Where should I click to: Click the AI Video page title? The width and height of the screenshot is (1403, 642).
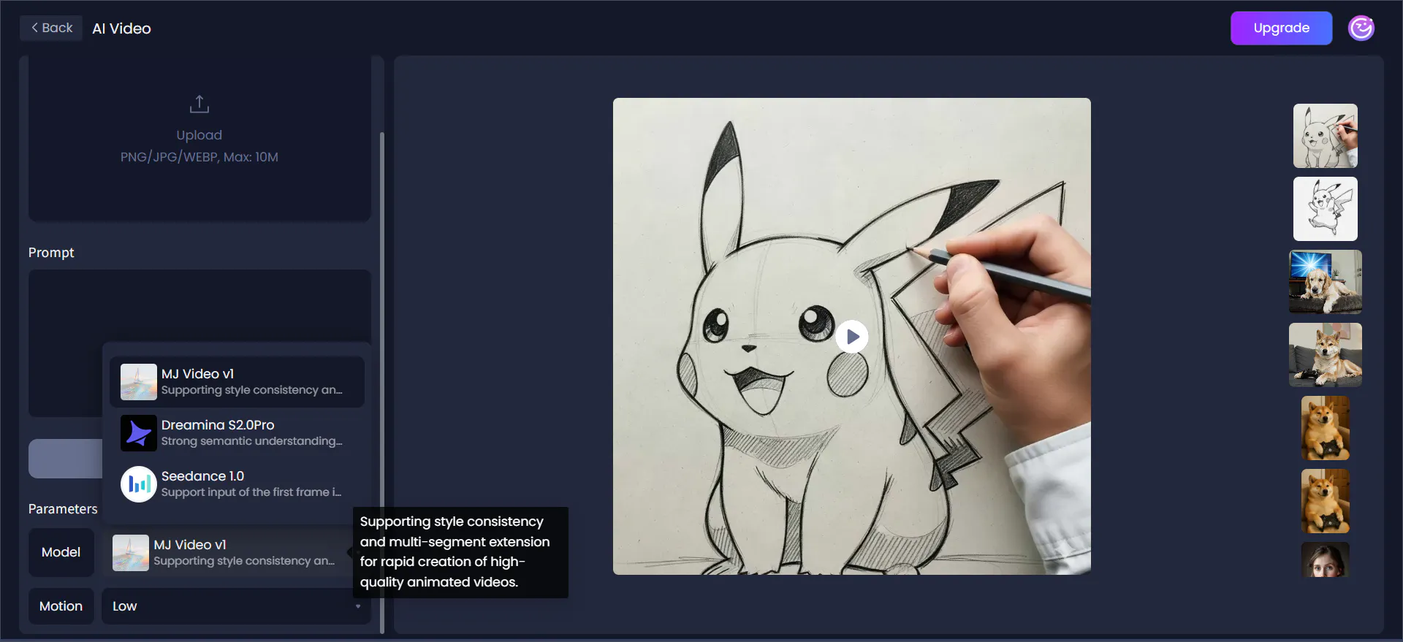(x=121, y=28)
